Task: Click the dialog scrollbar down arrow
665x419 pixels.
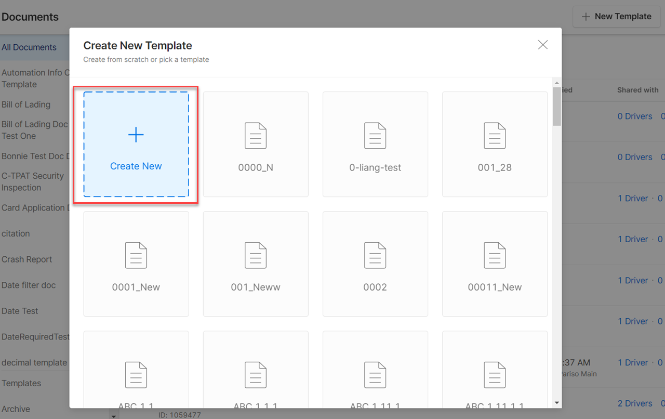Action: pos(557,402)
